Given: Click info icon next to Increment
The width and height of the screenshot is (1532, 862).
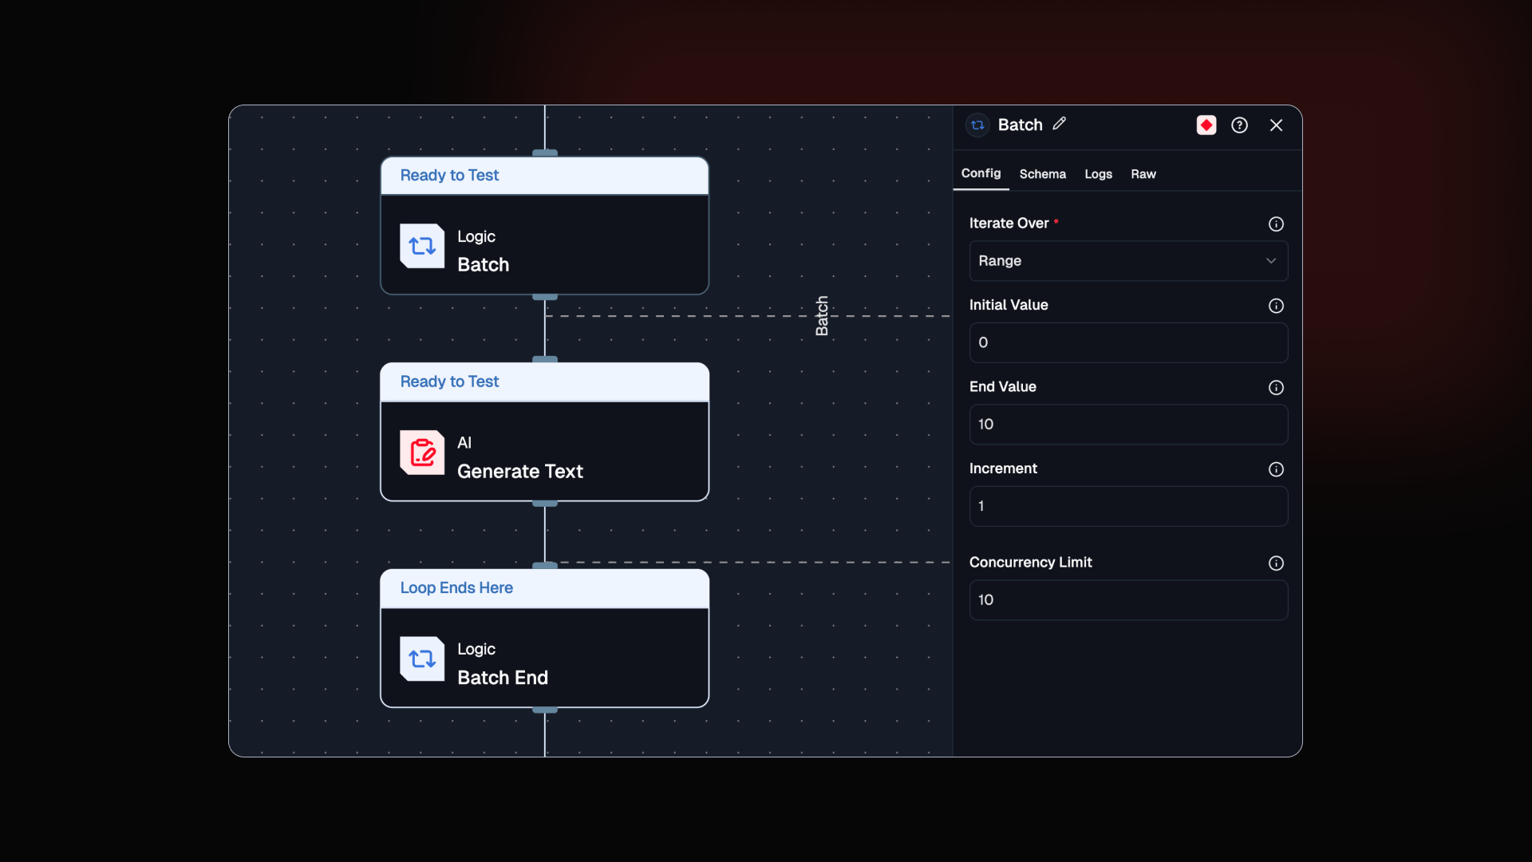Looking at the screenshot, I should pyautogui.click(x=1276, y=469).
